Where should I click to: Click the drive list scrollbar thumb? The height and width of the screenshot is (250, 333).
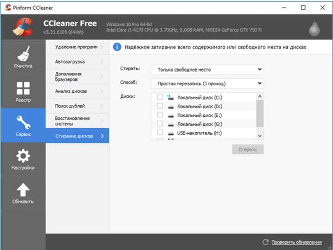click(x=260, y=113)
